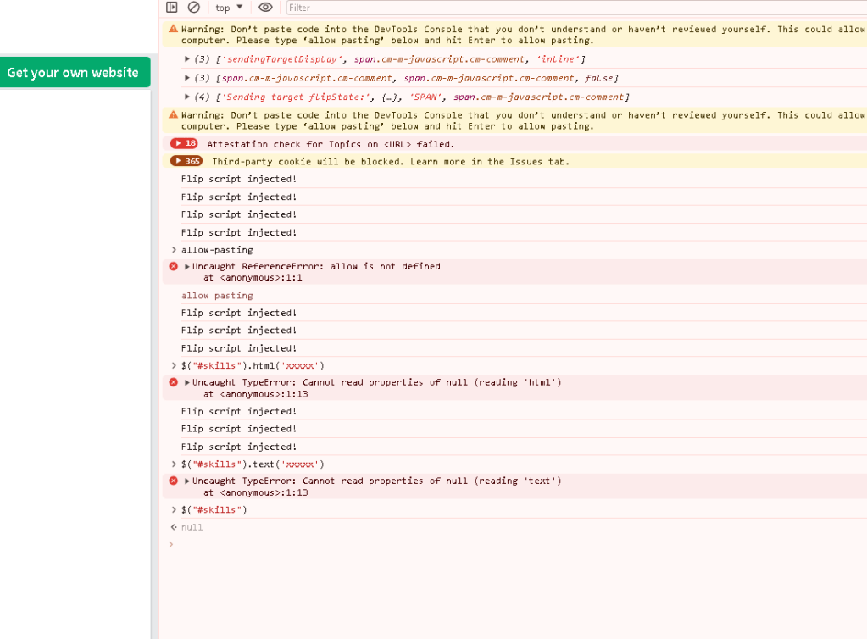The height and width of the screenshot is (639, 867).
Task: Click the span.cm-m-javascript.cm-comment element in flipState log
Action: [x=539, y=97]
